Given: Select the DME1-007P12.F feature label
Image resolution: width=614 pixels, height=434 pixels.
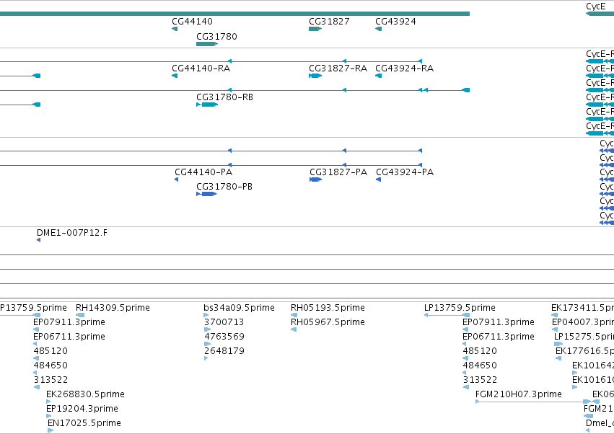Looking at the screenshot, I should click(72, 233).
